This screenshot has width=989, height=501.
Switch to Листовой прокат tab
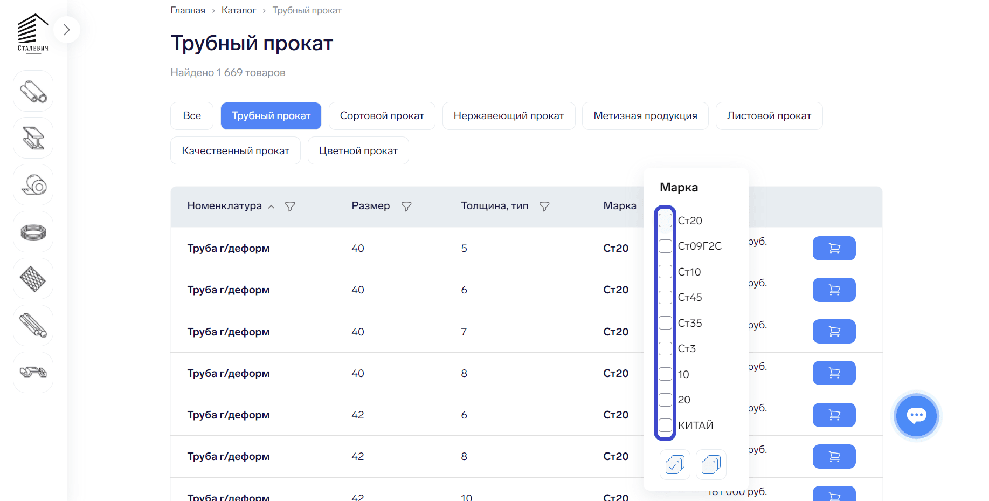(x=769, y=116)
